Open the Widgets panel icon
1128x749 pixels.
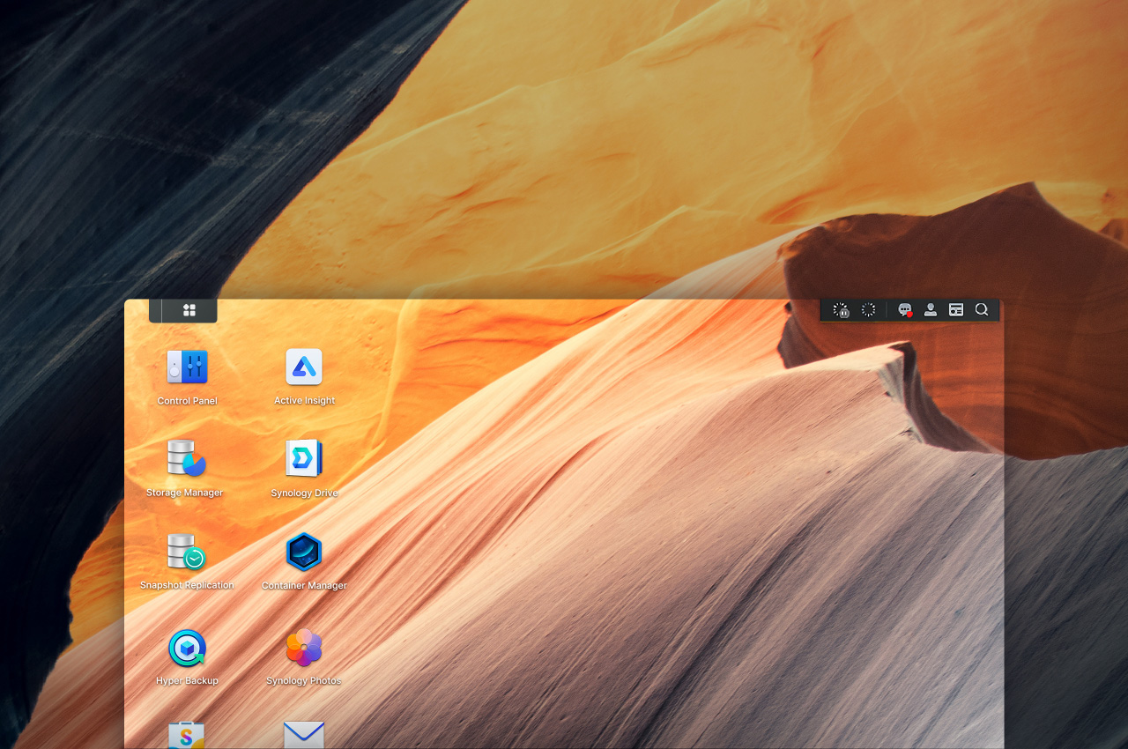click(956, 310)
